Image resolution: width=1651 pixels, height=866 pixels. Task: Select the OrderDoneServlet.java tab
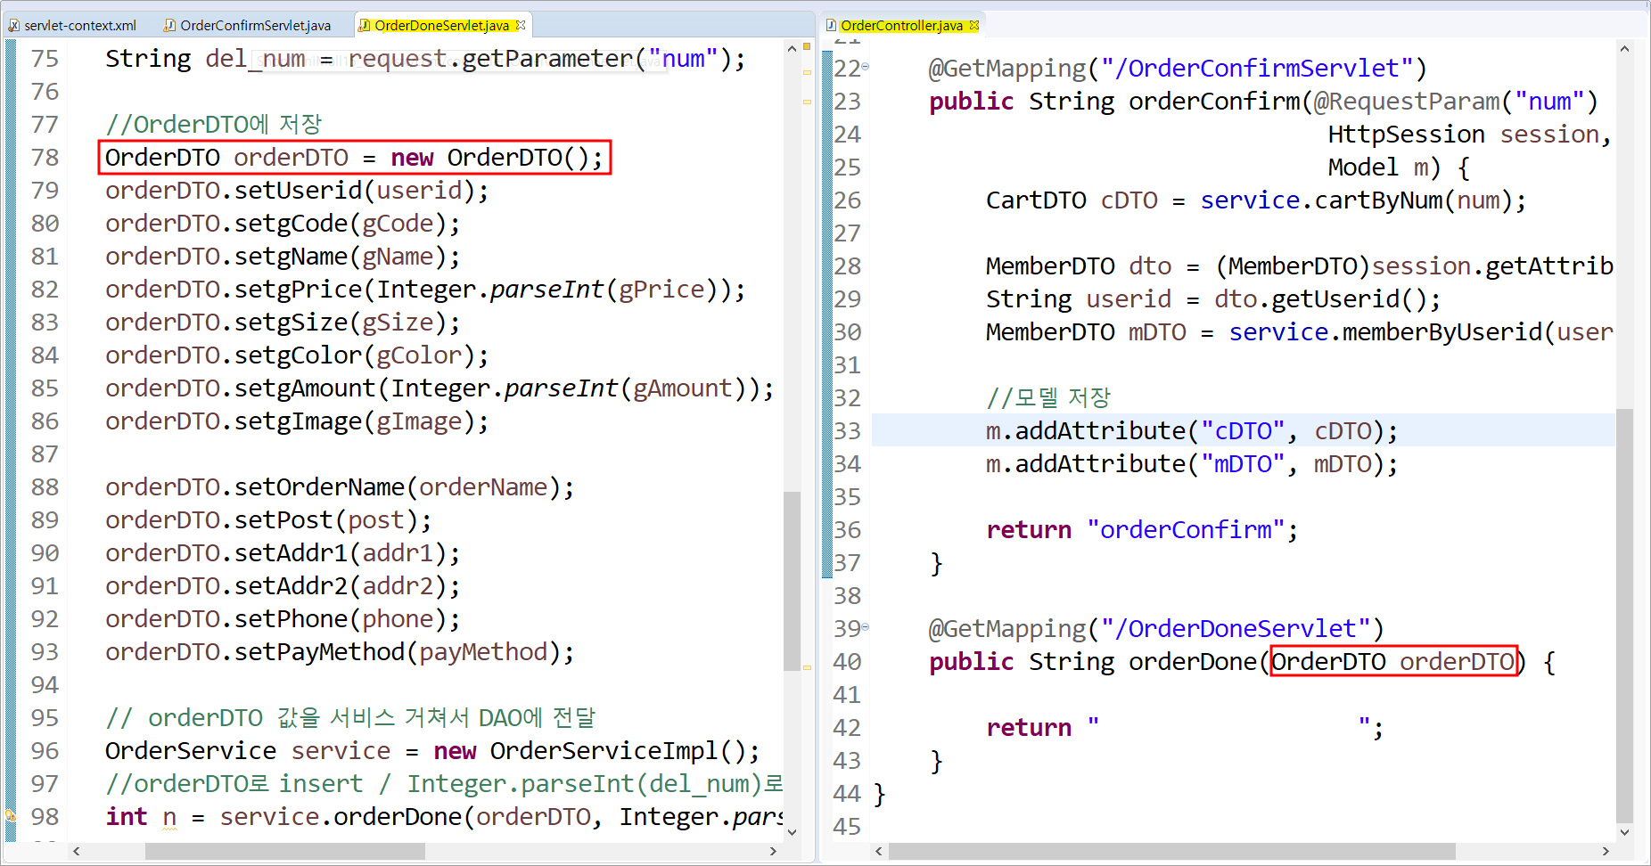point(442,25)
